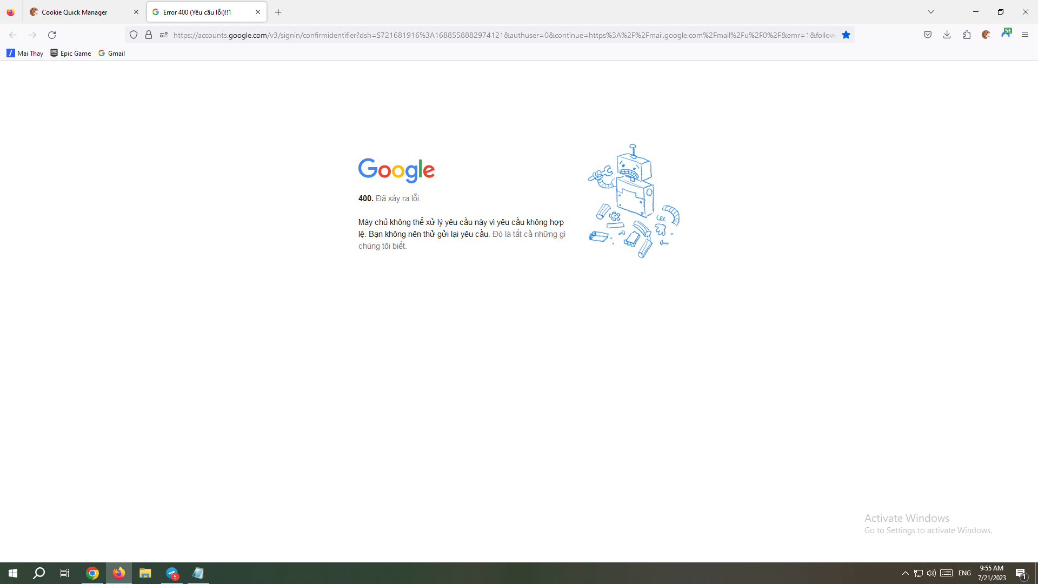
Task: Open the Gmail bookmark
Action: pyautogui.click(x=112, y=53)
